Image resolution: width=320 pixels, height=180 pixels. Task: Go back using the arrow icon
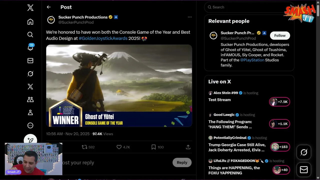point(49,7)
